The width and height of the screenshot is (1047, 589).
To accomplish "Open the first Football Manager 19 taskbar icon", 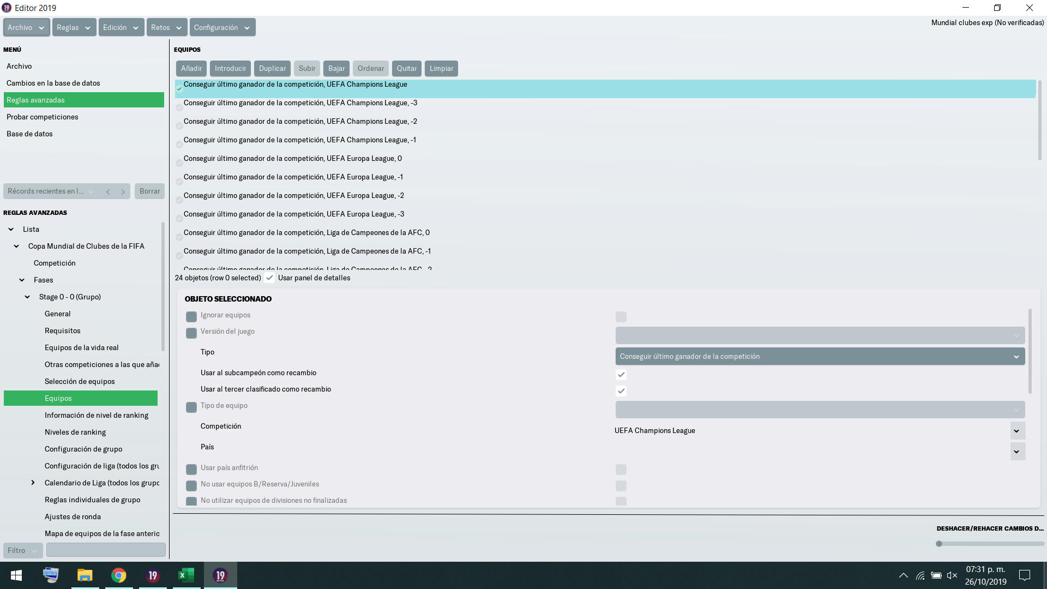I will (x=153, y=575).
